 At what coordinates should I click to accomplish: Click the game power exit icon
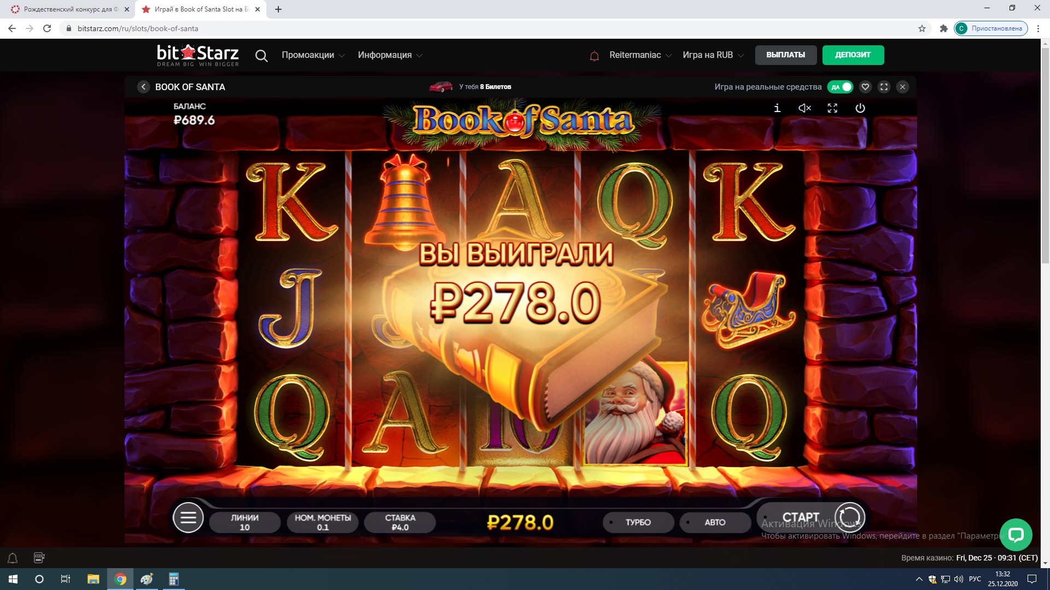click(860, 108)
